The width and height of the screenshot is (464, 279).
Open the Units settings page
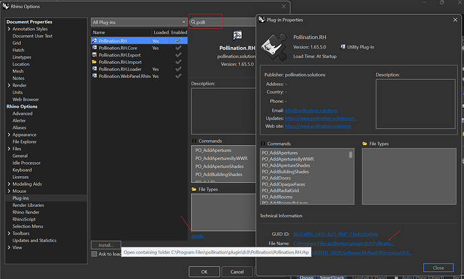pyautogui.click(x=17, y=92)
